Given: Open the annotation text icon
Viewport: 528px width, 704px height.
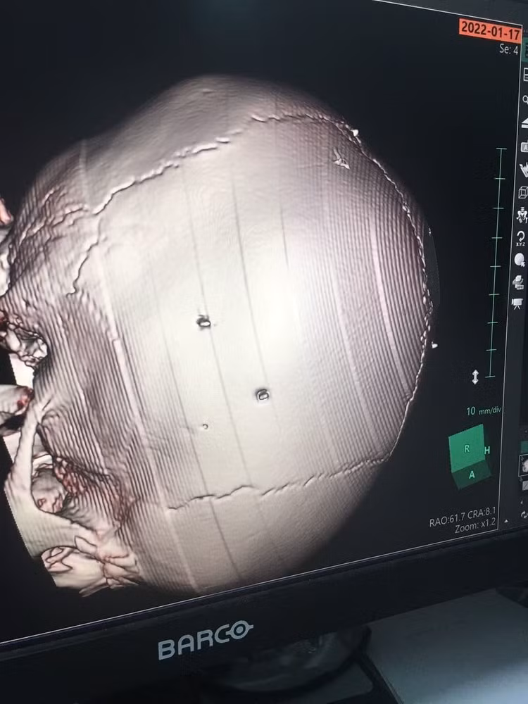Looking at the screenshot, I should point(524,147).
